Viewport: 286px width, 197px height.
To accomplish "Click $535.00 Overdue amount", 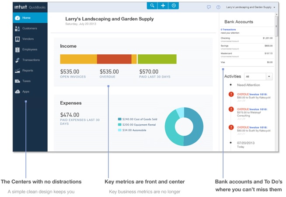I will point(109,71).
